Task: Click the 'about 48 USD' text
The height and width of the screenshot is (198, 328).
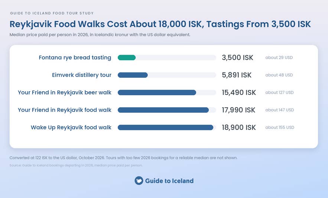Action: (279, 75)
